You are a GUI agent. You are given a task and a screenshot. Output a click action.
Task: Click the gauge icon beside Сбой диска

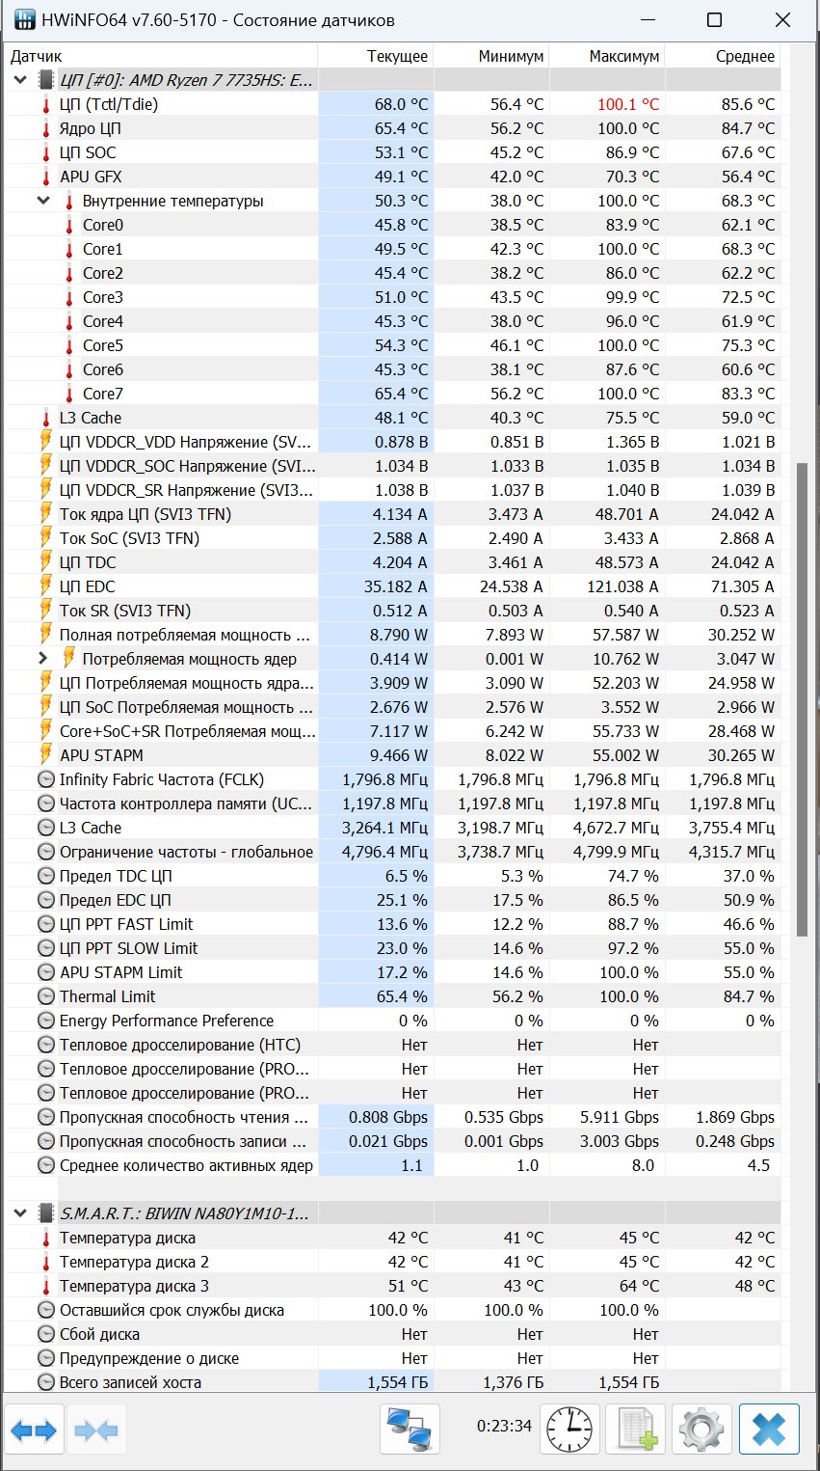coord(45,1334)
